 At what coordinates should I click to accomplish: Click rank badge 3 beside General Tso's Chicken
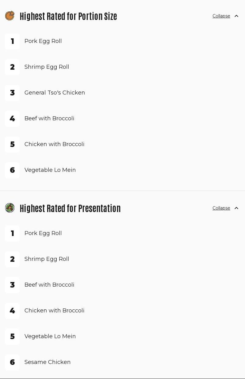pos(12,93)
